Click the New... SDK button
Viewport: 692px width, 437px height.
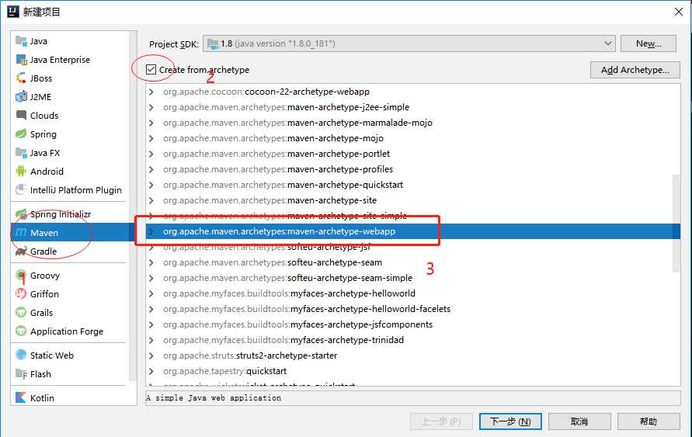649,43
